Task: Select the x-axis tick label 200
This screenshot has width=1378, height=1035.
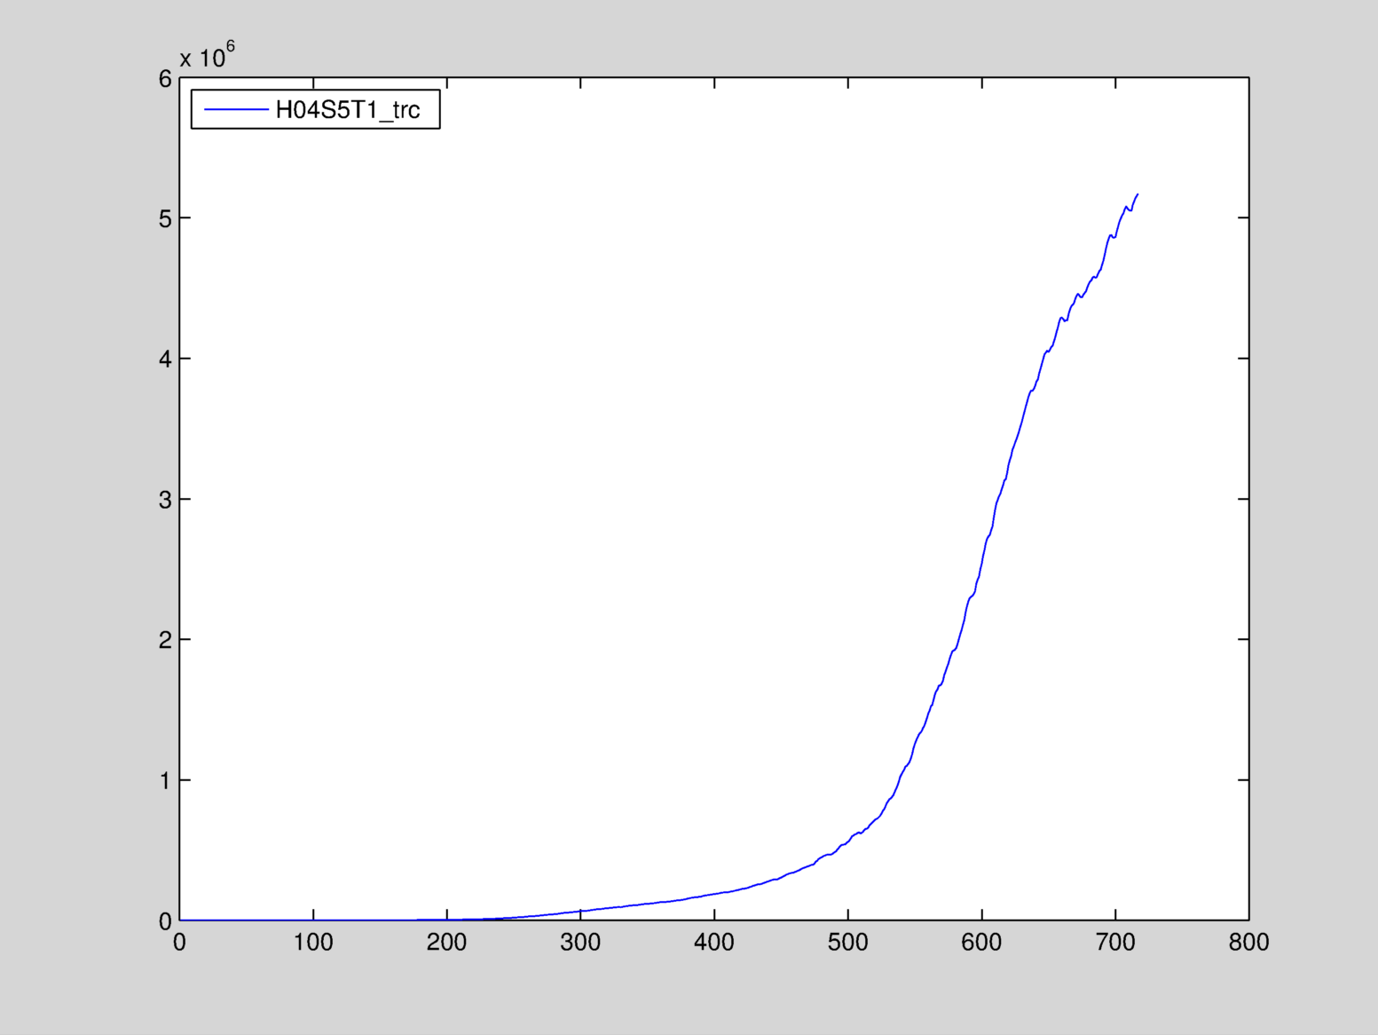Action: [446, 943]
